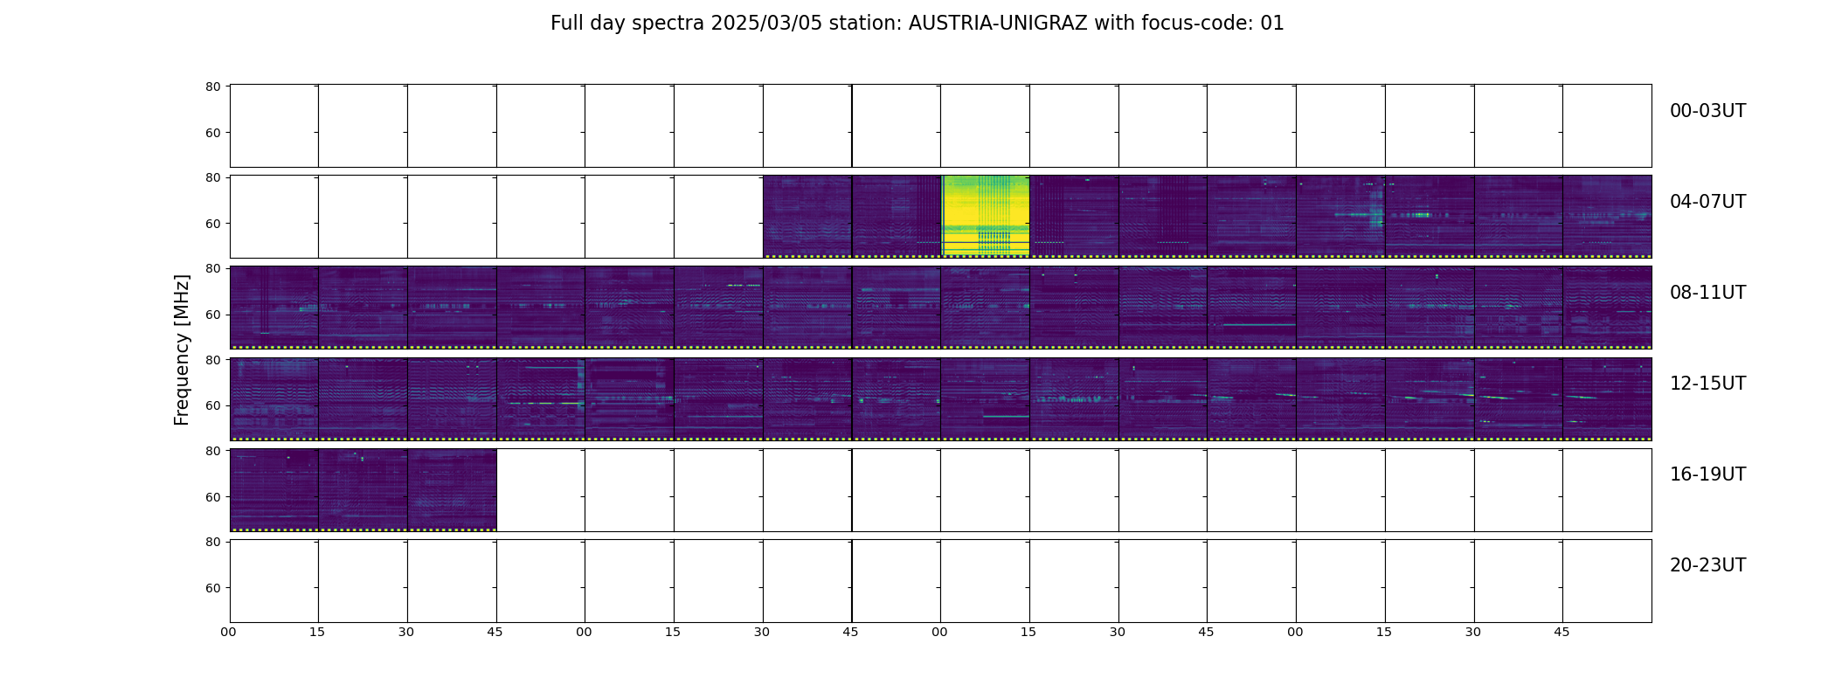1835x699 pixels.
Task: Click the plot title mentioning AUSTRIA-UNIGRAZ
Action: tap(917, 24)
